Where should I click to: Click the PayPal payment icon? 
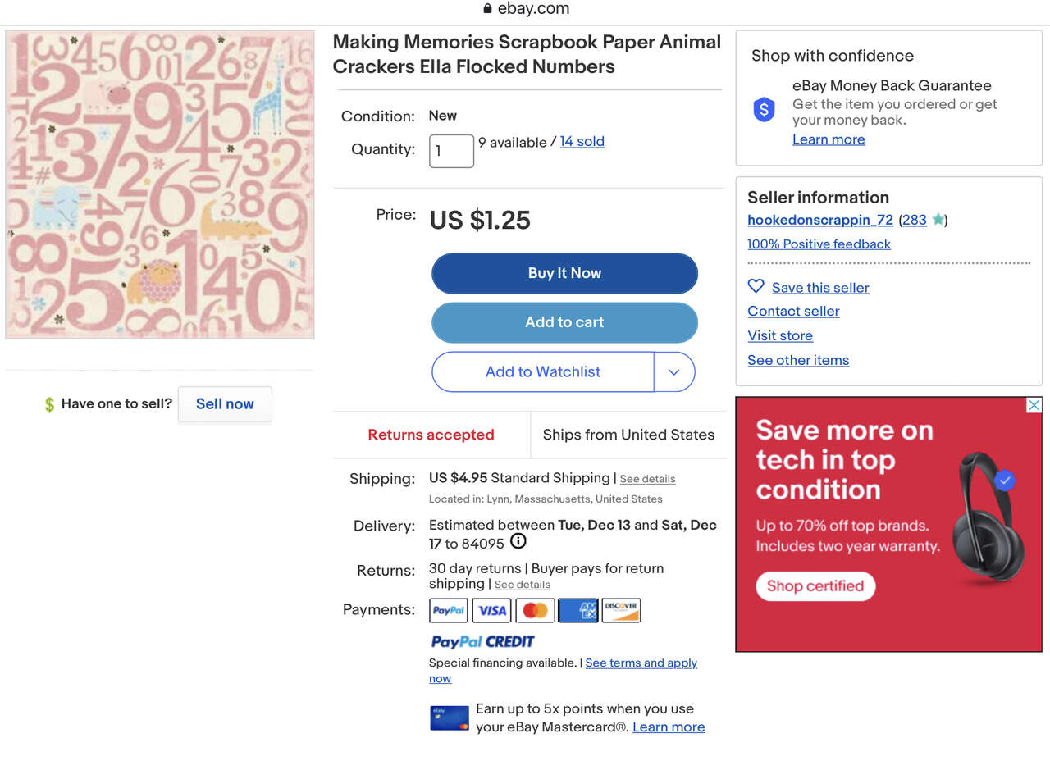click(x=449, y=610)
